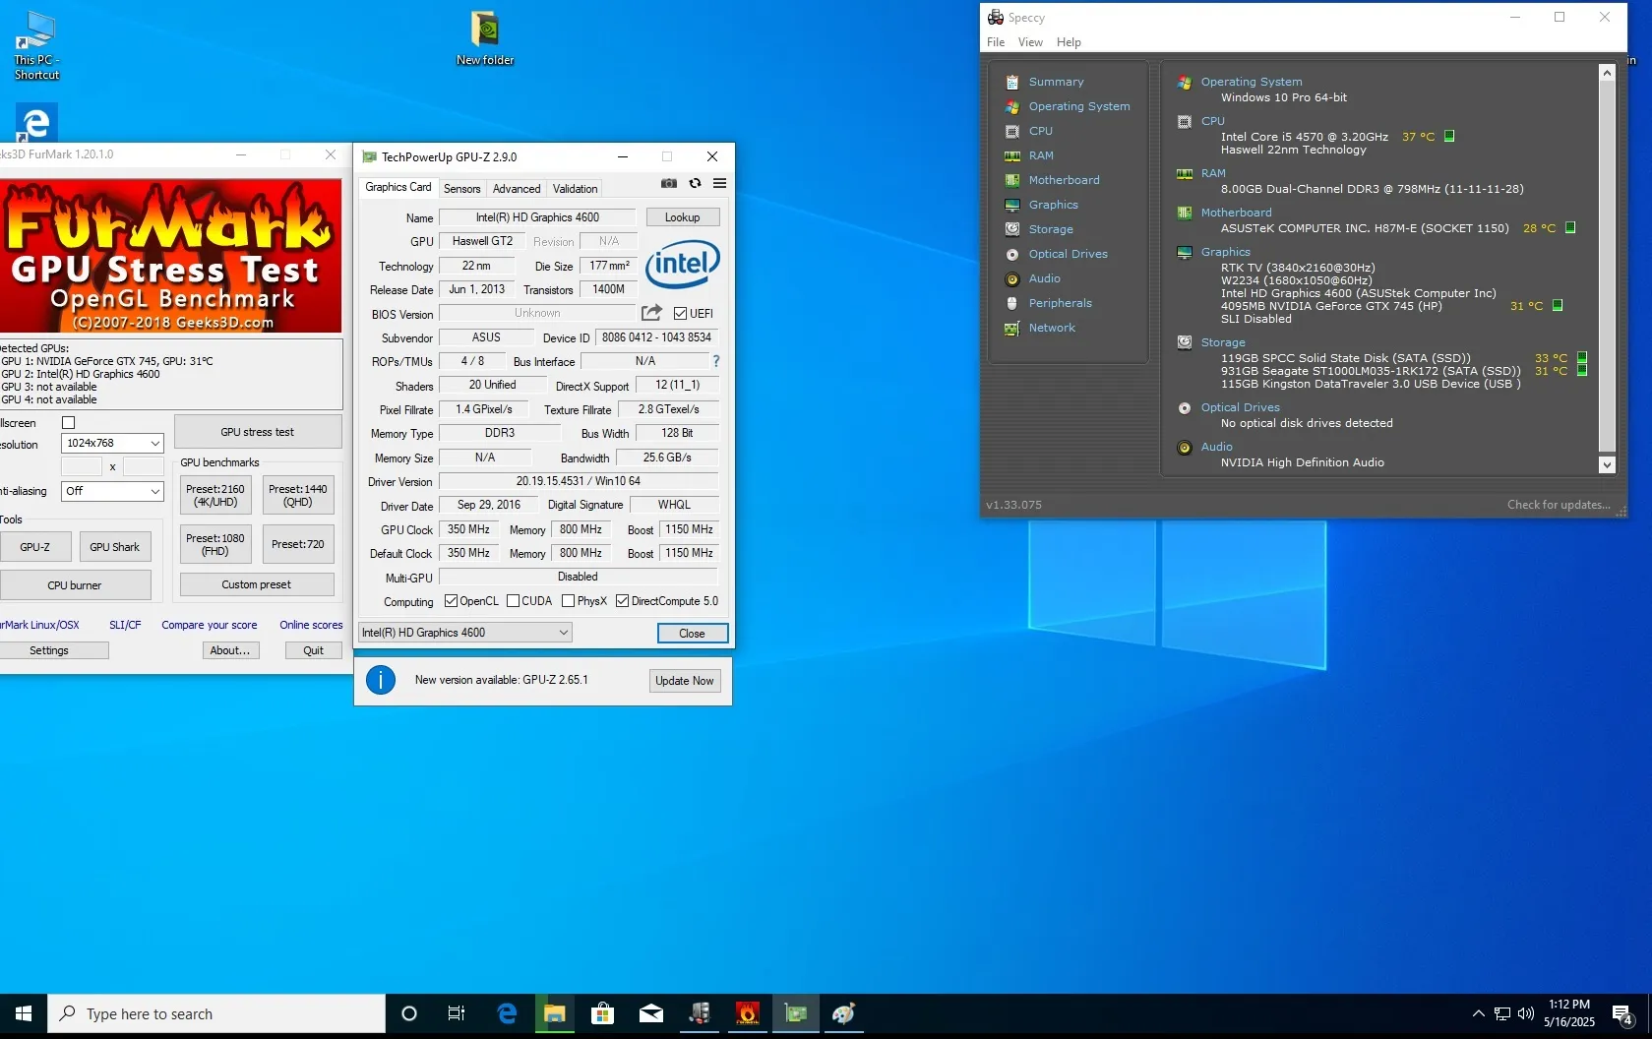Enable the FurMark Fullscreen checkbox
The image size is (1652, 1039).
tap(69, 423)
